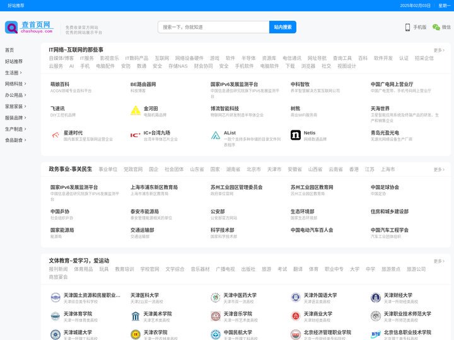This screenshot has height=340, width=454.
Task: Click 好站推荐 in the top blue bar
Action: click(x=16, y=6)
